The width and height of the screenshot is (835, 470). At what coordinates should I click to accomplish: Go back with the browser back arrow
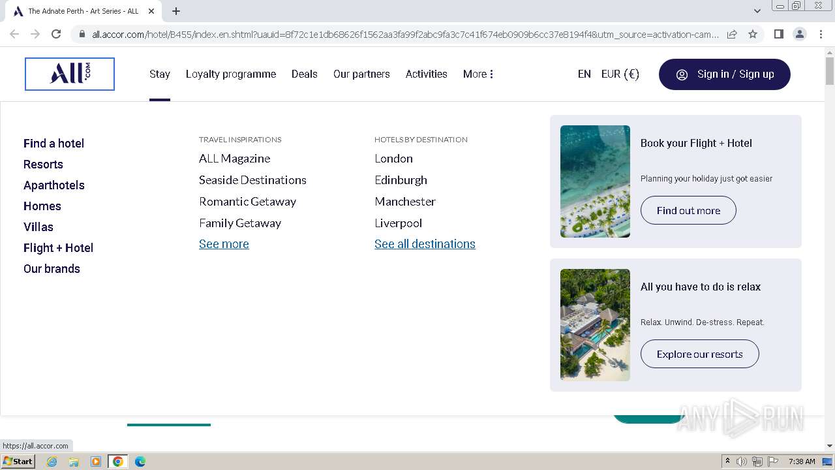point(14,34)
